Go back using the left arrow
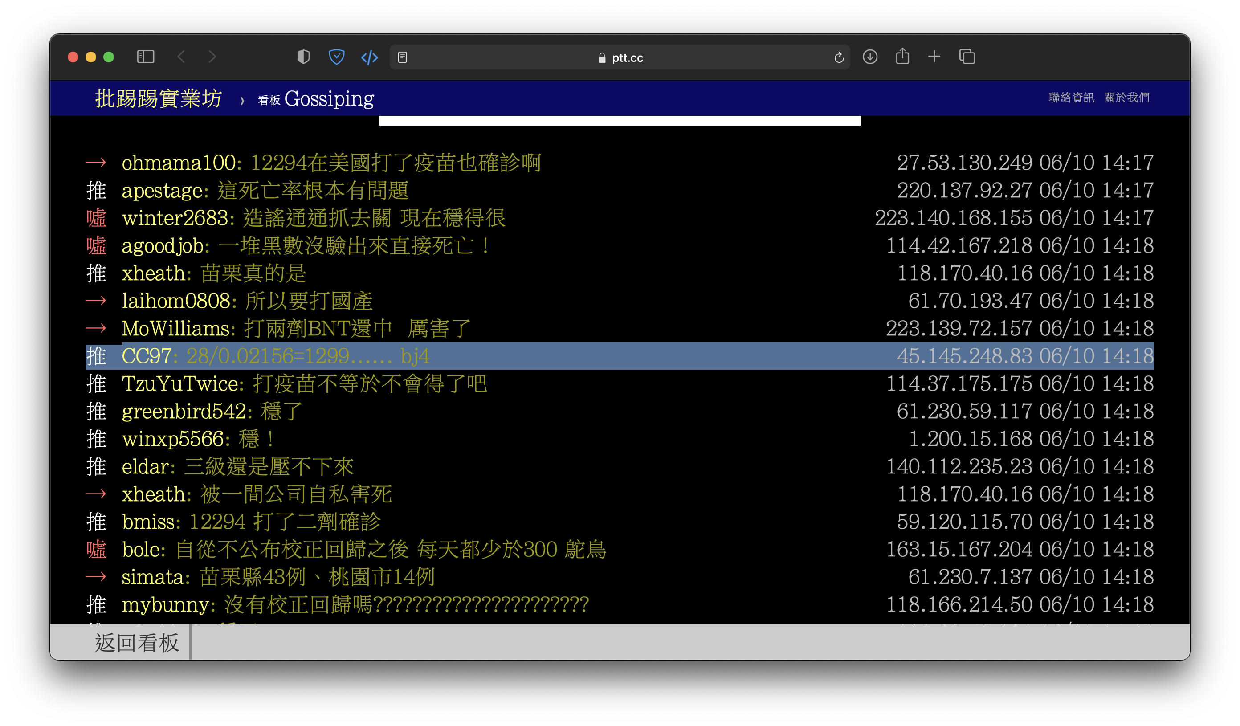The width and height of the screenshot is (1240, 726). point(181,57)
